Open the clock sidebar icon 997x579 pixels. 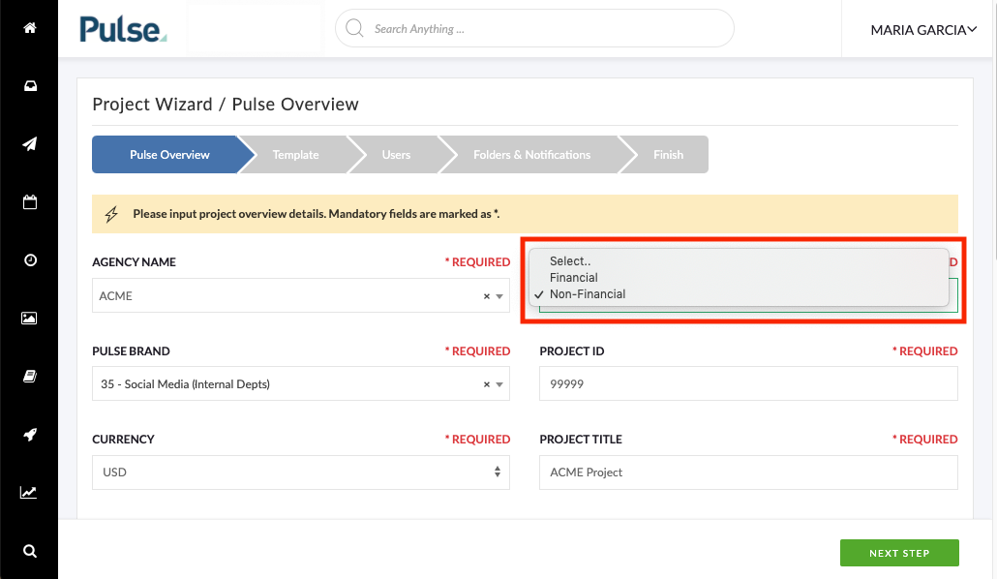point(30,260)
